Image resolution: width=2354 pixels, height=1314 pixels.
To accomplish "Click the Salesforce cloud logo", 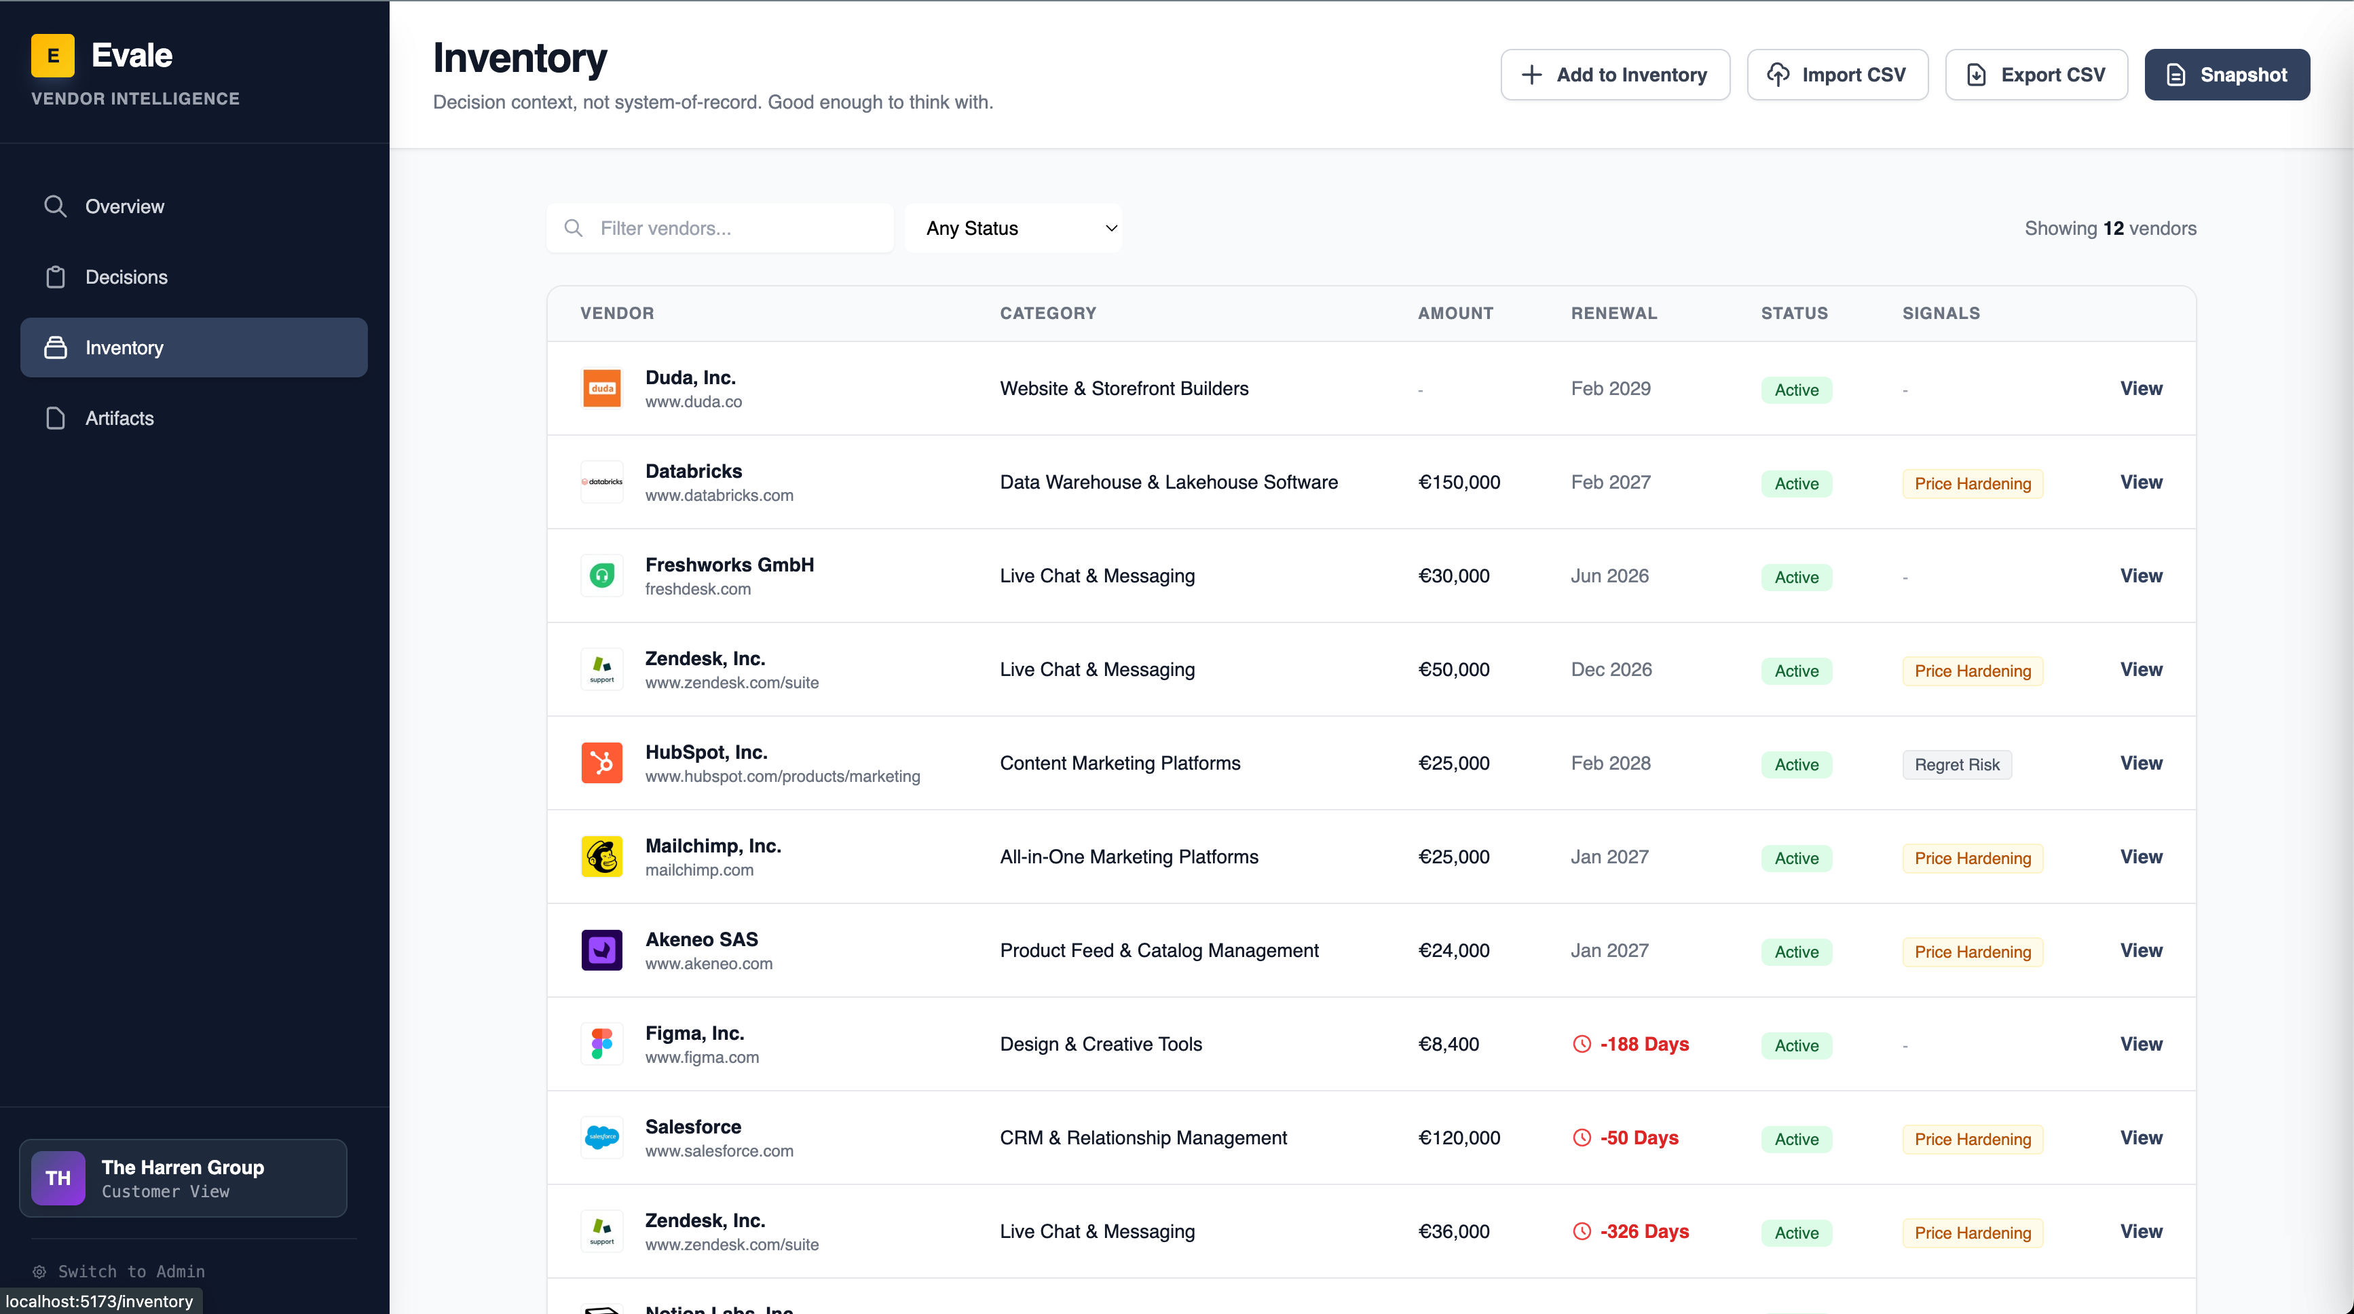I will coord(601,1138).
